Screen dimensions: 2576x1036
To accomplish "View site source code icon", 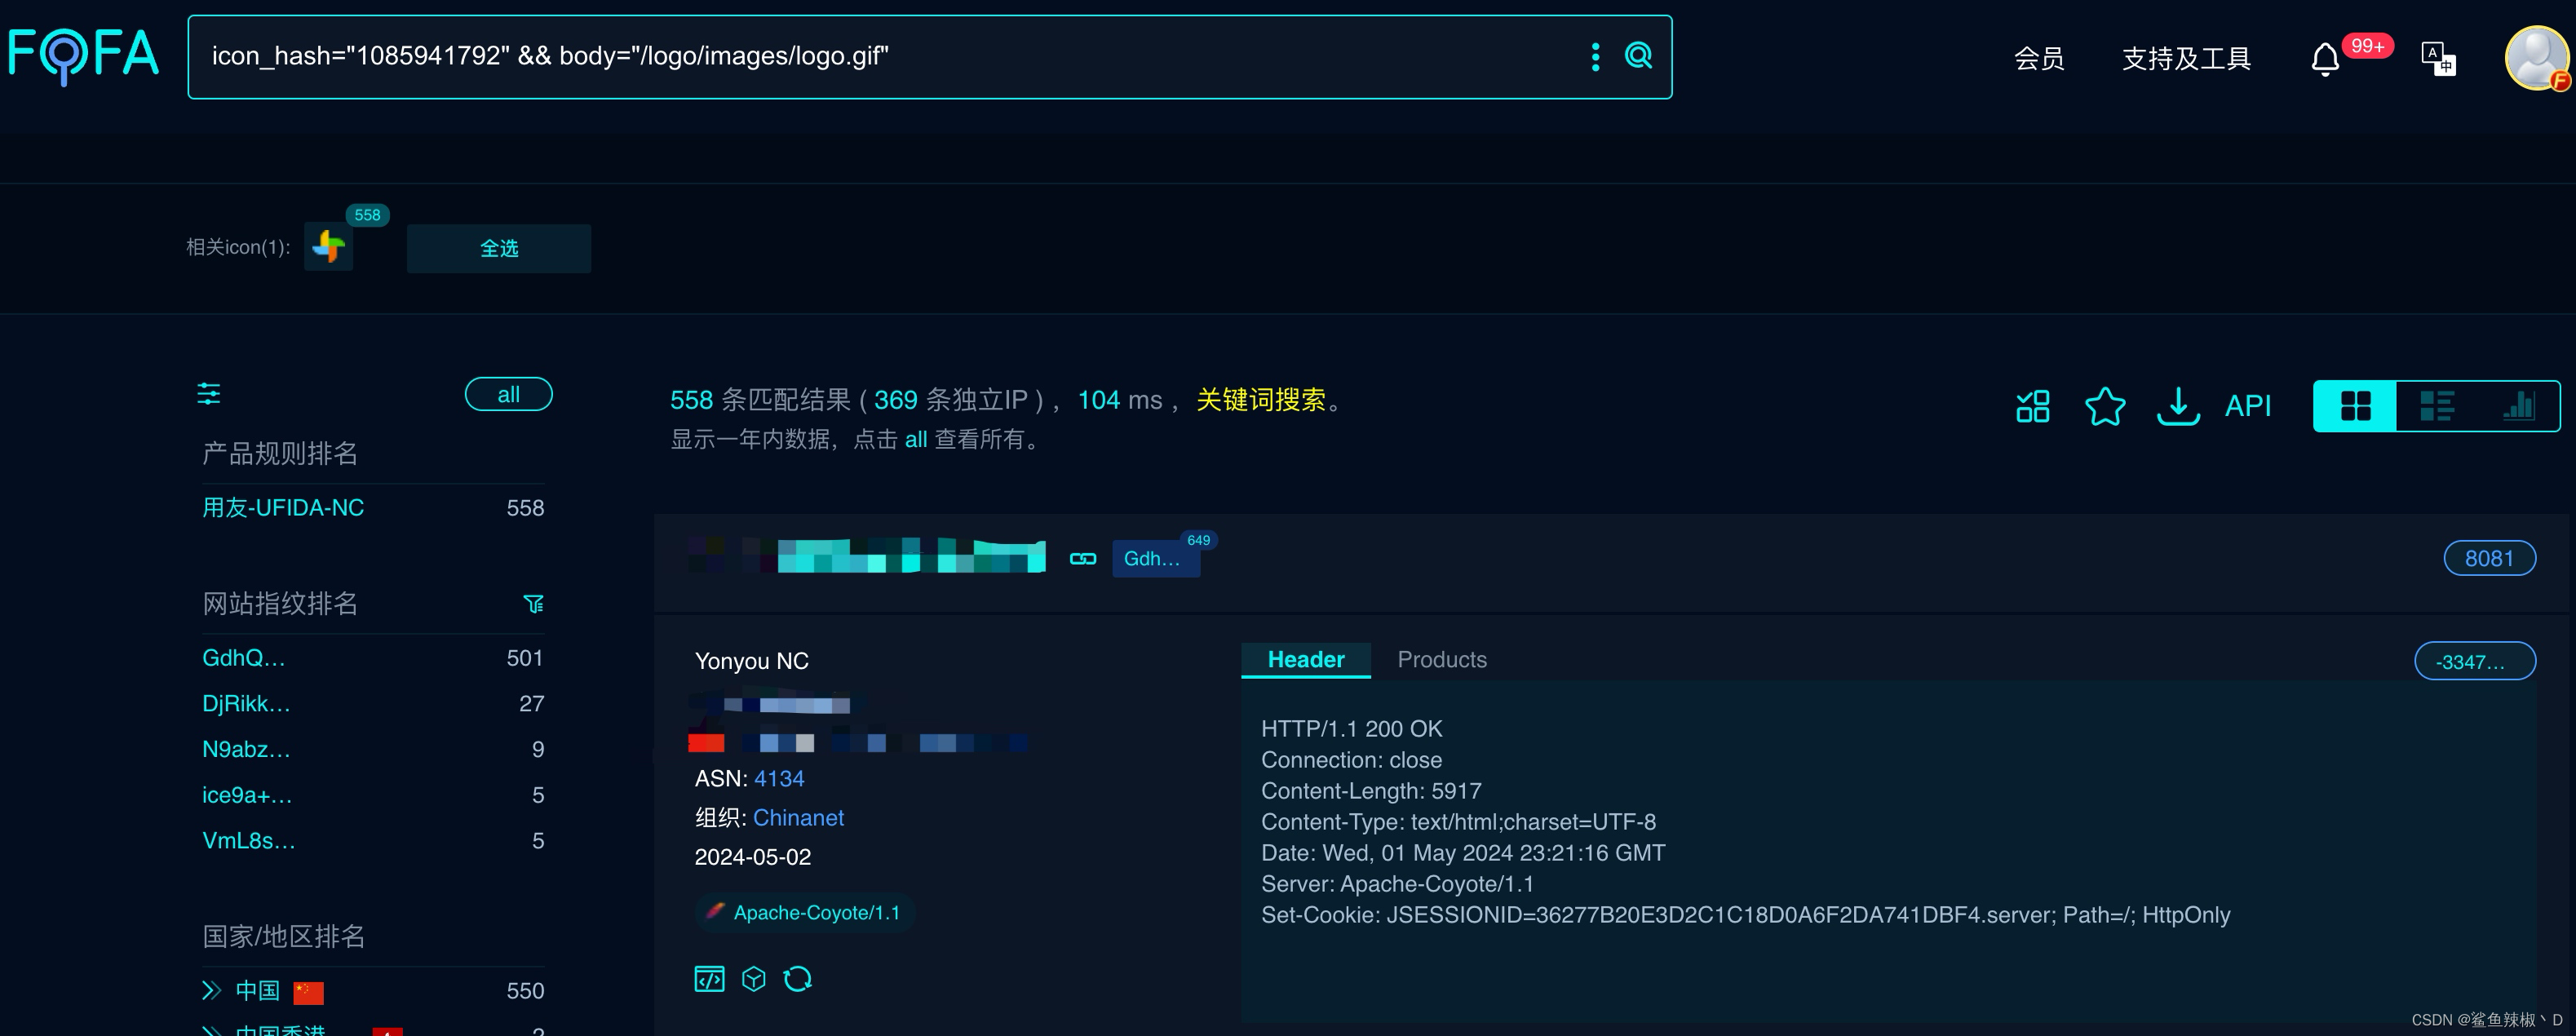I will click(709, 978).
